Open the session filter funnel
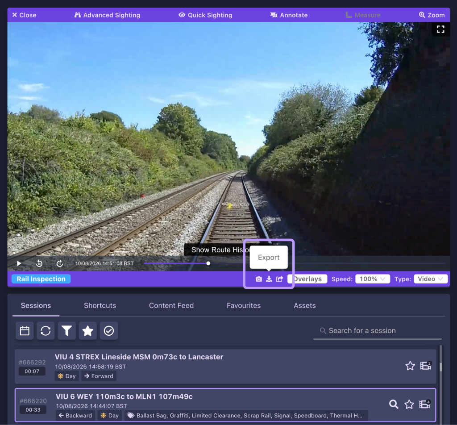Image resolution: width=457 pixels, height=425 pixels. coord(67,331)
